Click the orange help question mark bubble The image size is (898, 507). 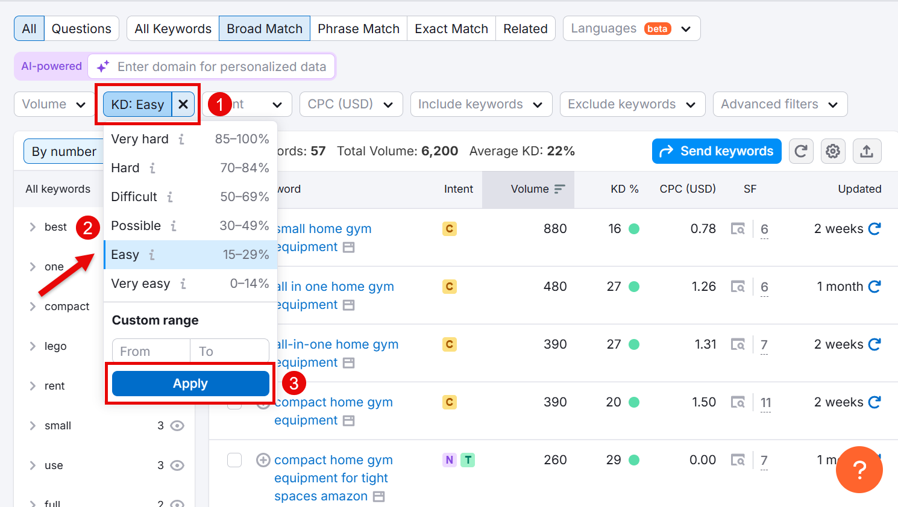point(859,470)
